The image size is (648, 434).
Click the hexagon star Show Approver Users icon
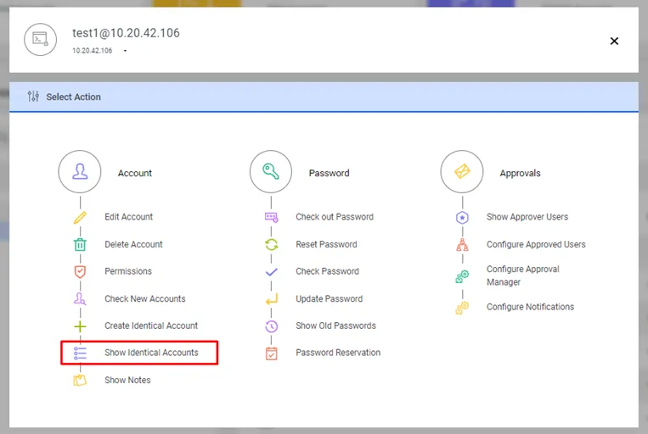462,217
